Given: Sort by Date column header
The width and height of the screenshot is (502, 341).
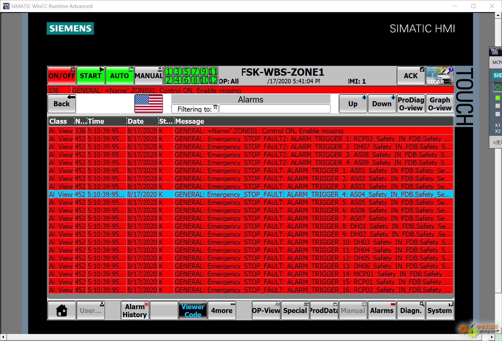Looking at the screenshot, I should click(x=142, y=121).
